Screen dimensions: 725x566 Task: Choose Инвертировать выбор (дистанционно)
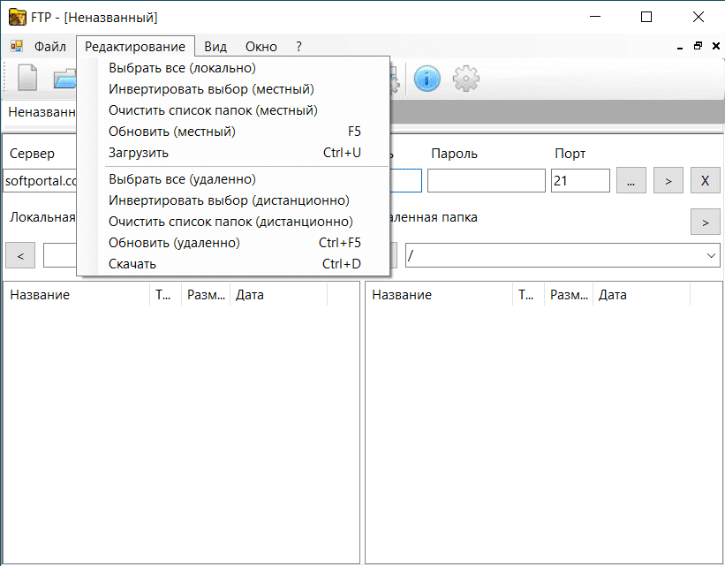(x=233, y=200)
